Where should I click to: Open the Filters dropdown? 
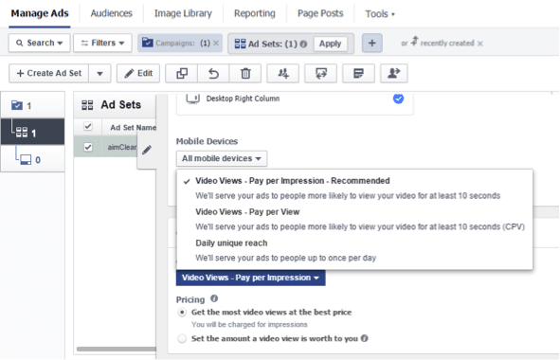(x=103, y=44)
